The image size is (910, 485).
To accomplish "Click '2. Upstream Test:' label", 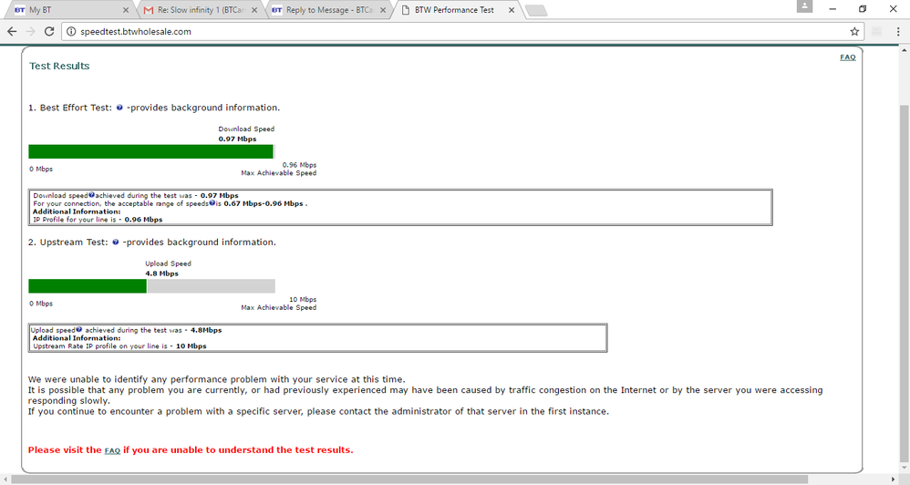I will (67, 242).
